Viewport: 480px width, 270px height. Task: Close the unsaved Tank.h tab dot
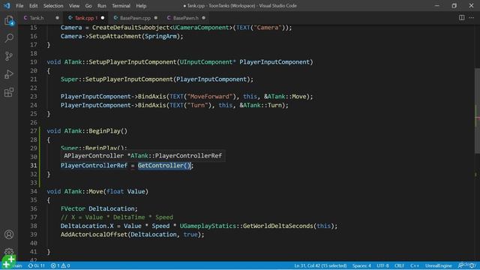point(57,18)
